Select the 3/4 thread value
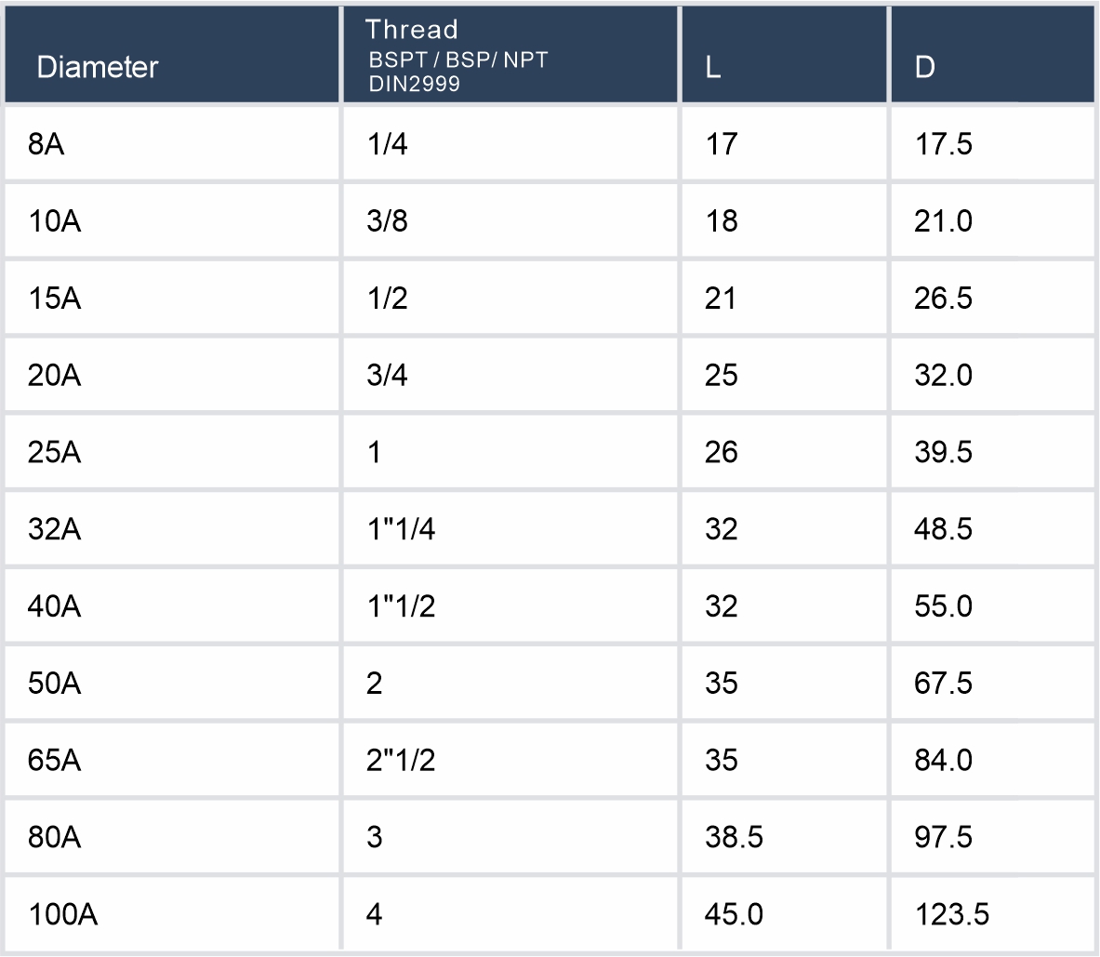 pyautogui.click(x=388, y=376)
